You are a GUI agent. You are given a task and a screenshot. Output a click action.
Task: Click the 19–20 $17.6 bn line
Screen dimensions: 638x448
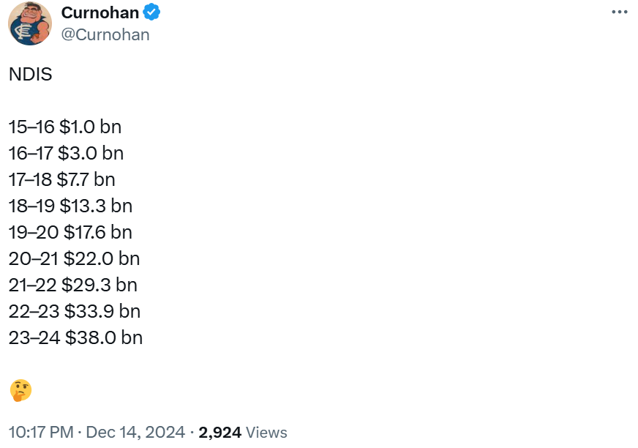click(x=70, y=232)
